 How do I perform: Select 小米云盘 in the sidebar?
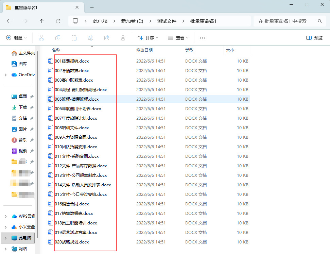[23, 227]
